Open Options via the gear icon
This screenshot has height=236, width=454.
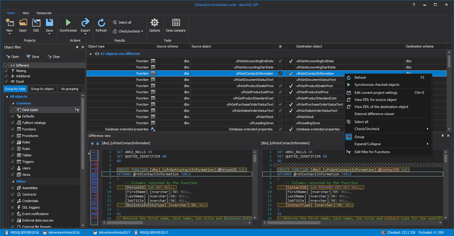coord(155,22)
